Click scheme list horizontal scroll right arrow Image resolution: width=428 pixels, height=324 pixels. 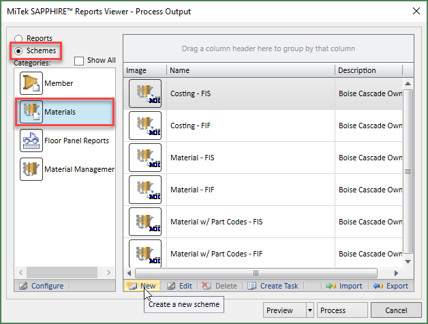coord(396,273)
